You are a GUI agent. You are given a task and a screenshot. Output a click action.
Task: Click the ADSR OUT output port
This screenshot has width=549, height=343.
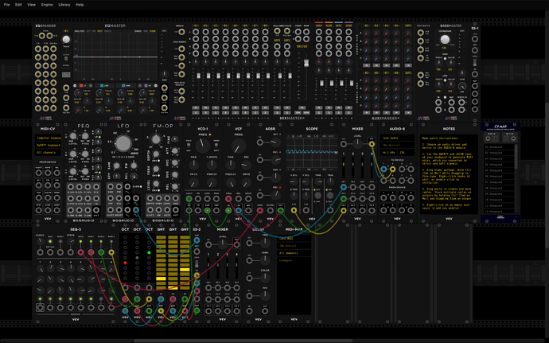[x=280, y=210]
